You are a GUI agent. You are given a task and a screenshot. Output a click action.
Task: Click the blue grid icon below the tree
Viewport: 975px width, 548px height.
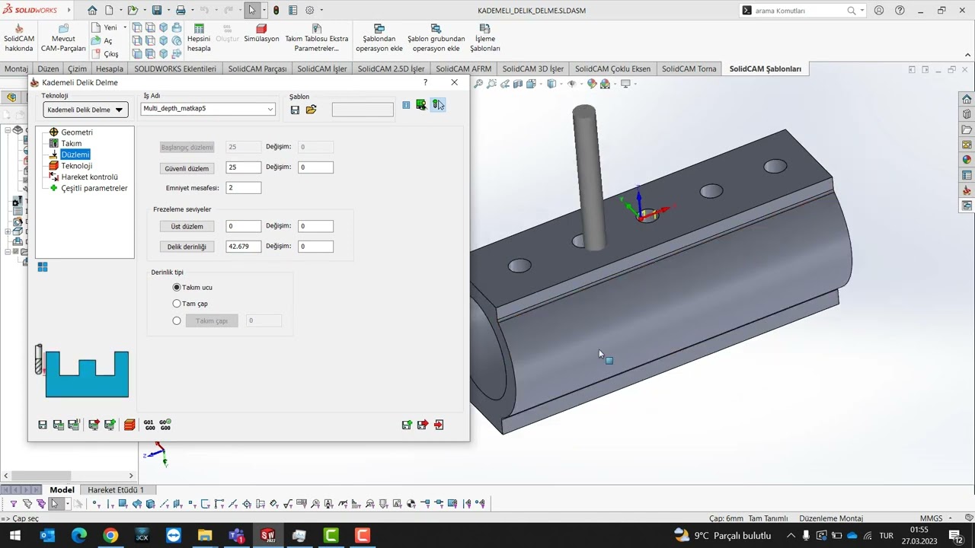click(x=43, y=266)
